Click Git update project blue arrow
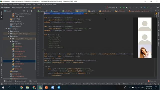The height and width of the screenshot is (90, 160). [144, 7]
